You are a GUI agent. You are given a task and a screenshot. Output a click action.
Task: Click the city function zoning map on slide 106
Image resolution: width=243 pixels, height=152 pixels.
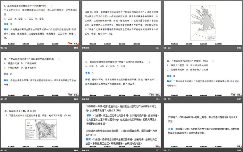pos(41,129)
